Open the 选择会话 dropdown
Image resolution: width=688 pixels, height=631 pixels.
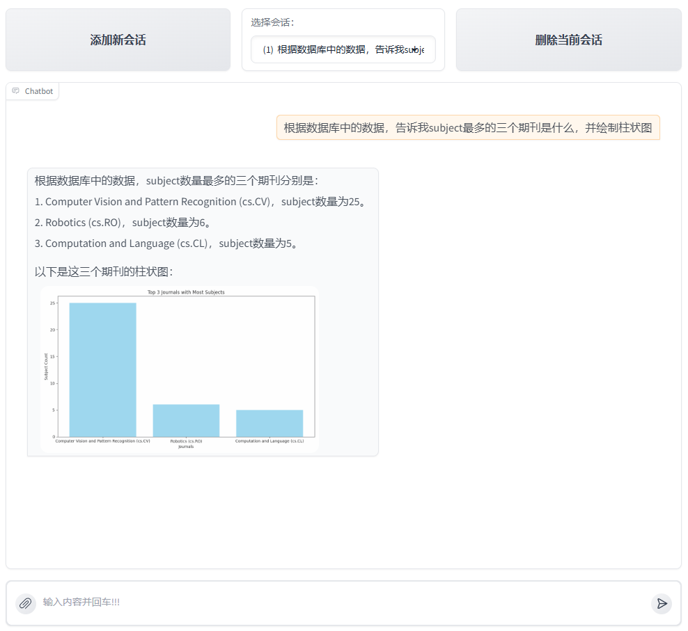(343, 49)
